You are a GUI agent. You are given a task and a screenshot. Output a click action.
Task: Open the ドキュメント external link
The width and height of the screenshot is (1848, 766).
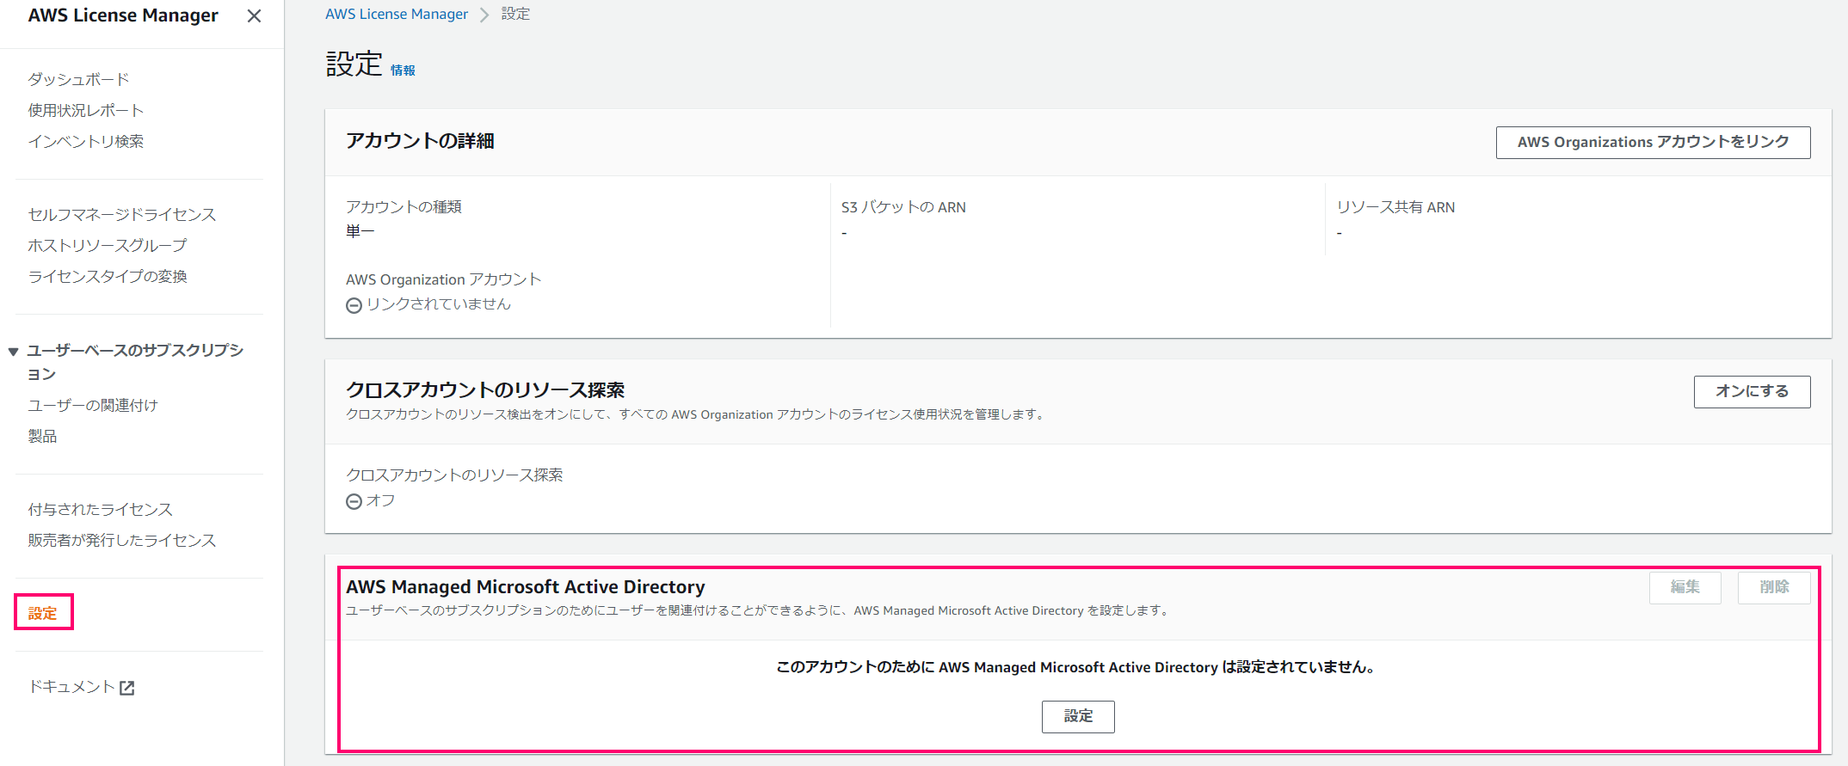pos(81,687)
